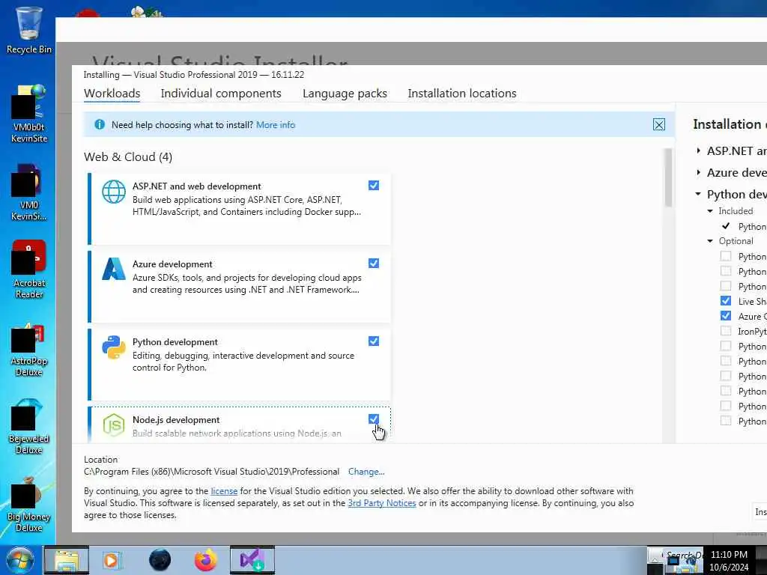The height and width of the screenshot is (575, 767).
Task: Collapse the Optional section arrow
Action: [710, 240]
